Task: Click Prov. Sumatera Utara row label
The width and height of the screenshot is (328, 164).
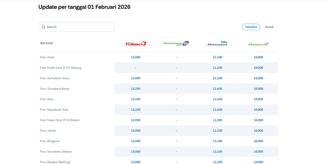Action: [x=54, y=78]
